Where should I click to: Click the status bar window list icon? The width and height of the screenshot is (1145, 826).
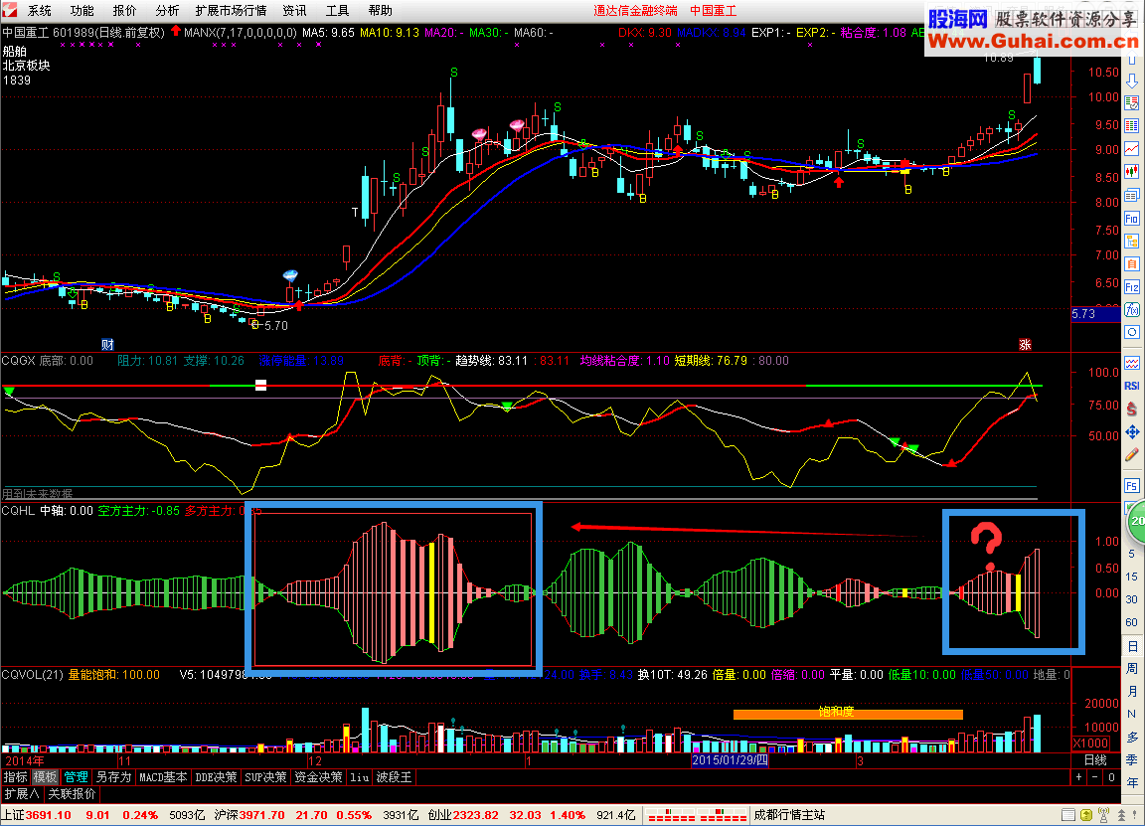[x=1067, y=815]
